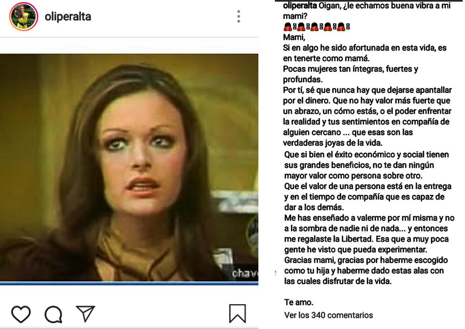Click the red emoji row in the caption

coord(316,27)
